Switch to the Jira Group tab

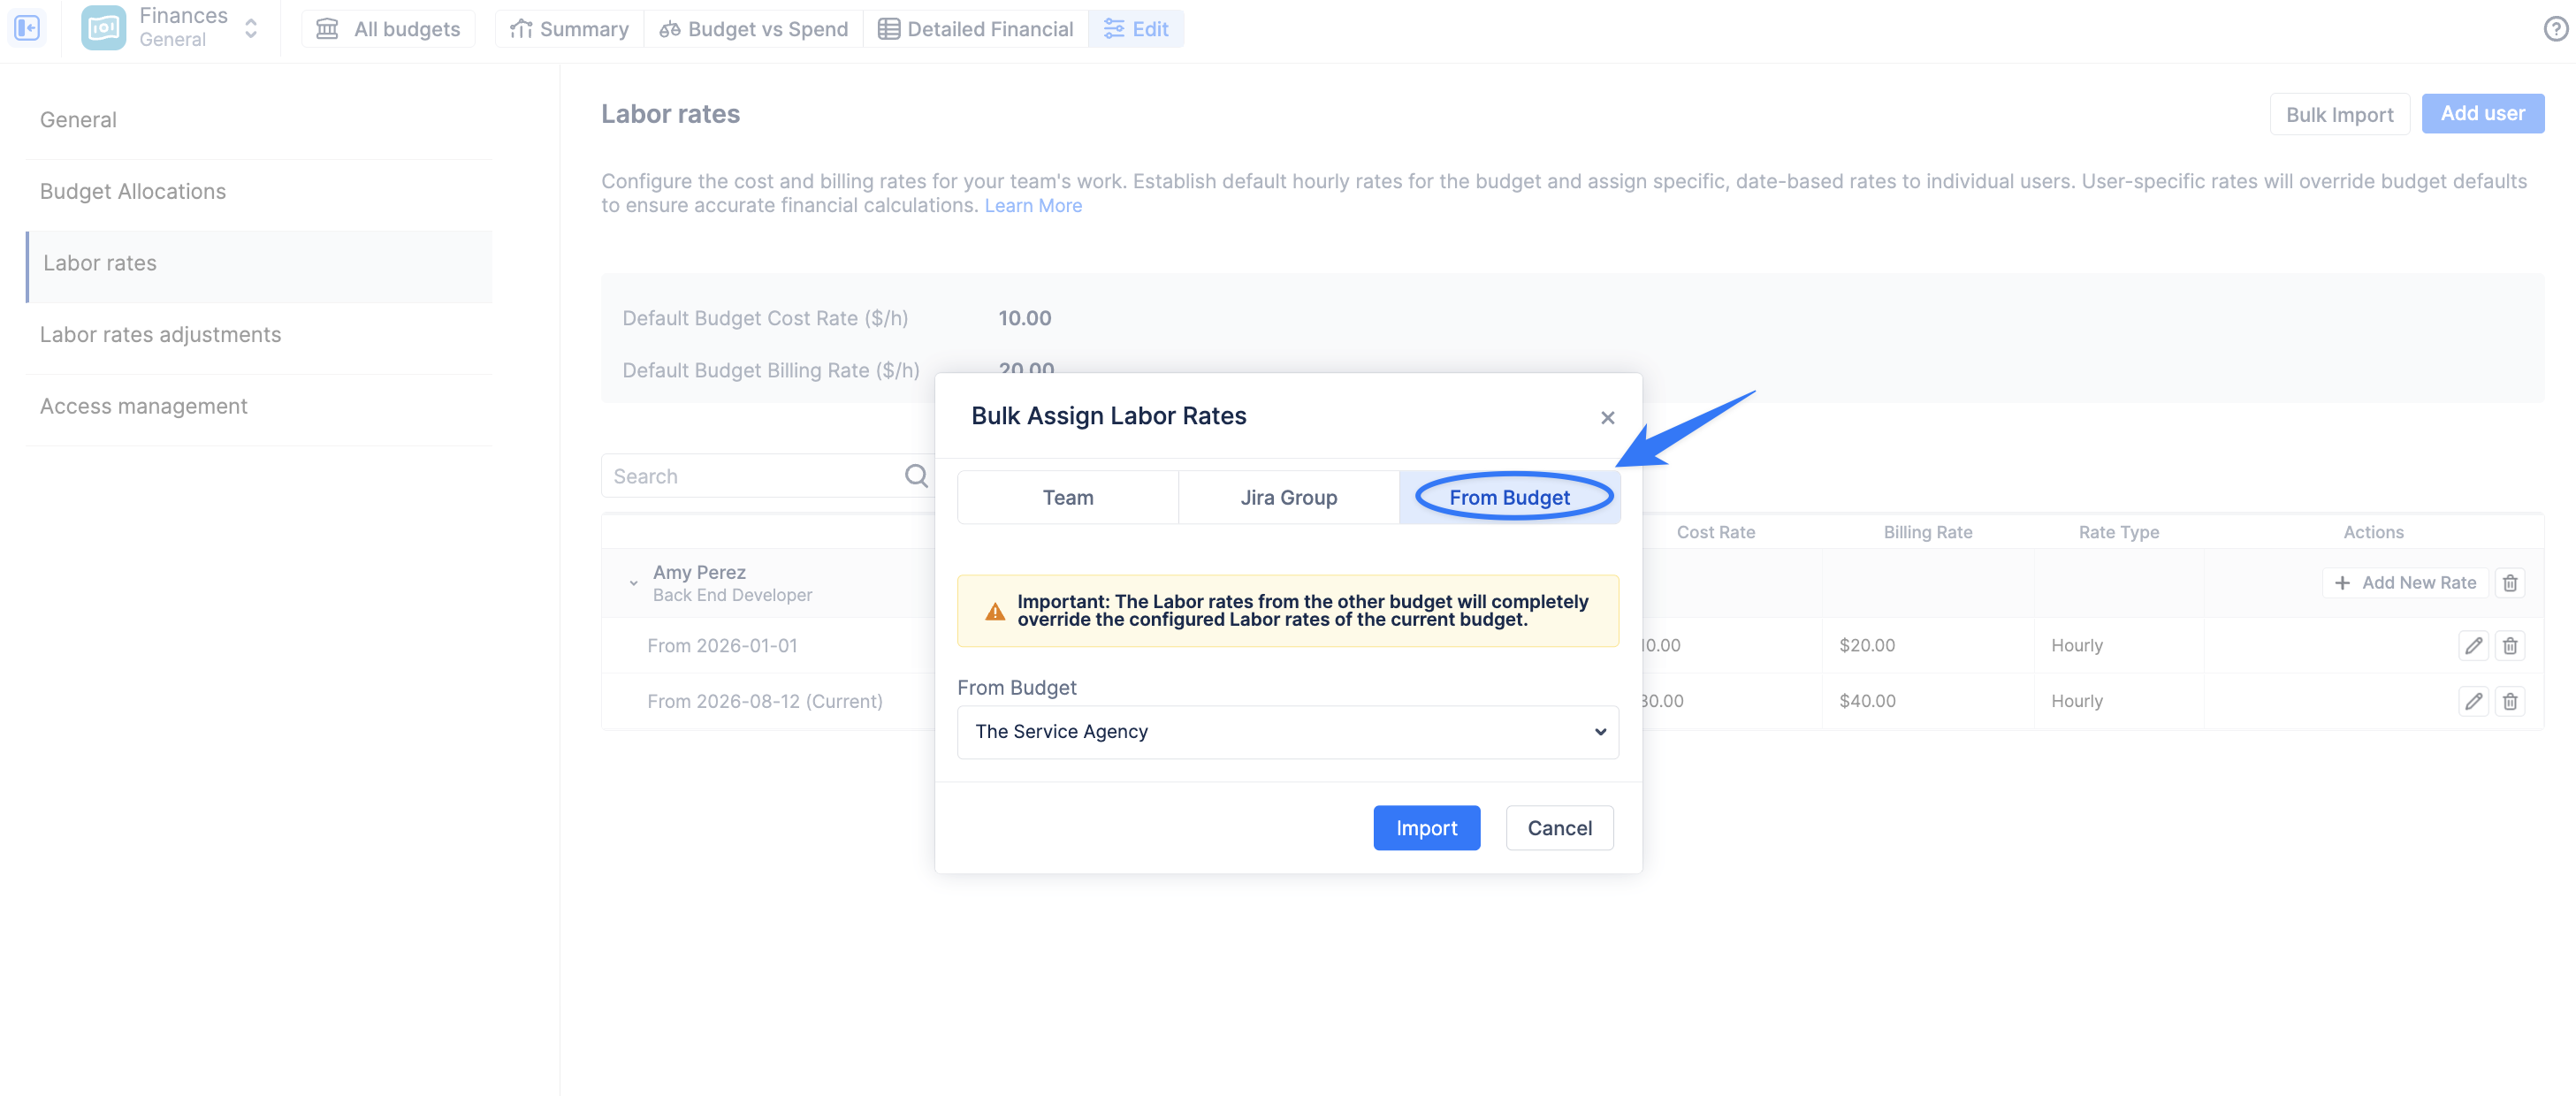click(1288, 498)
